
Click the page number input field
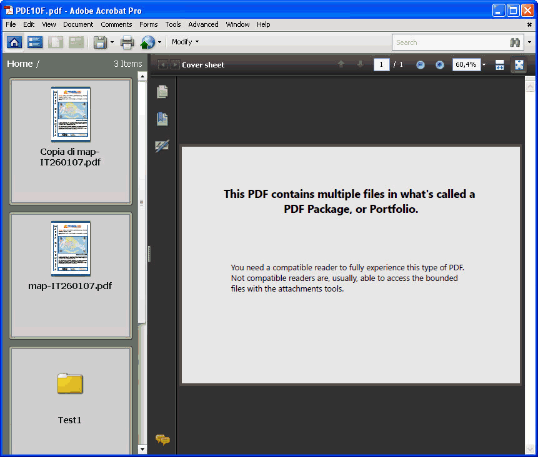click(x=381, y=64)
